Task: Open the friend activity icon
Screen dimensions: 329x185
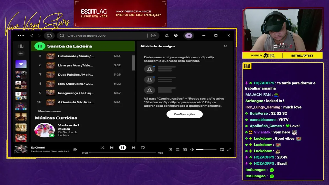Action: click(x=176, y=36)
